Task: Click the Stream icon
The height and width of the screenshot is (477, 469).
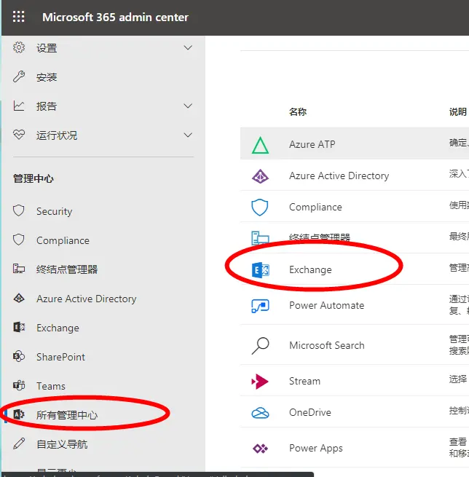Action: coord(260,382)
